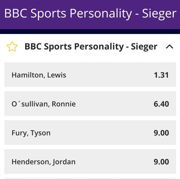Click the word 'BBC' in purple header
The width and height of the screenshot is (180, 179).
pos(16,13)
